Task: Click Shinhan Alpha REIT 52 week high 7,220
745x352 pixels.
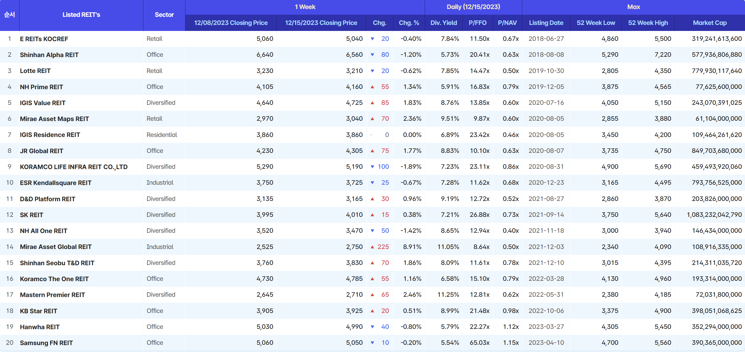Action: [663, 55]
